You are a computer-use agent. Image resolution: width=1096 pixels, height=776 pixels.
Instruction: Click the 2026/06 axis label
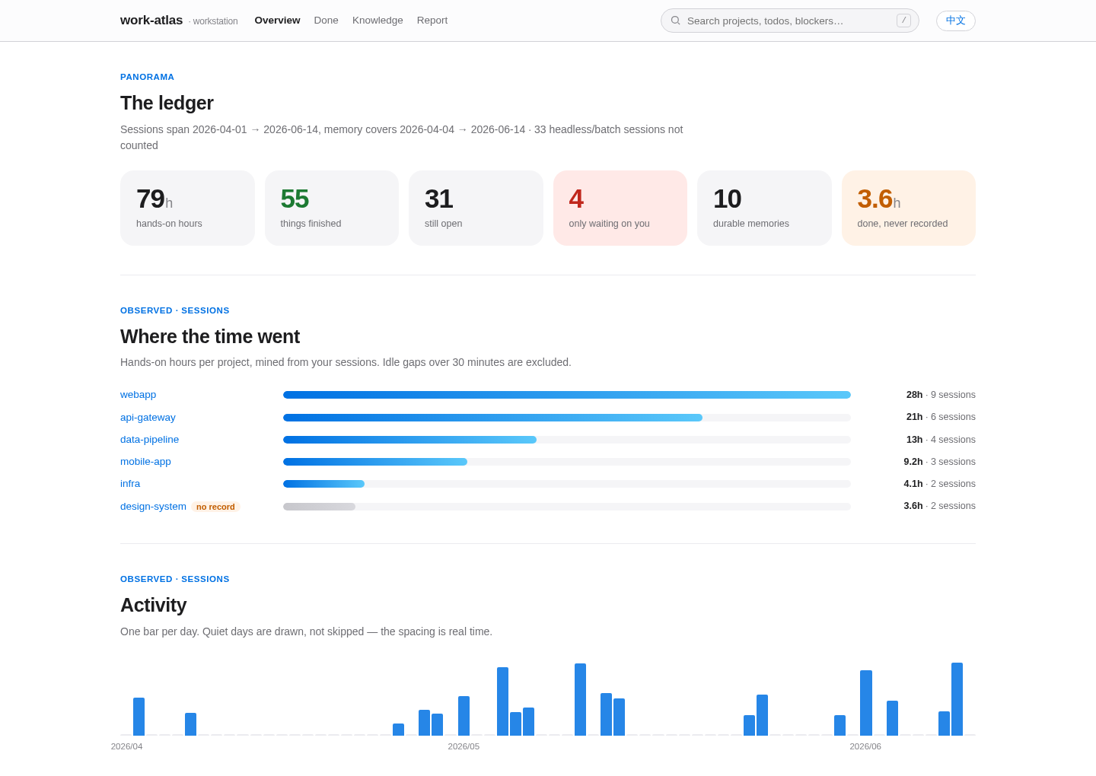(x=865, y=746)
